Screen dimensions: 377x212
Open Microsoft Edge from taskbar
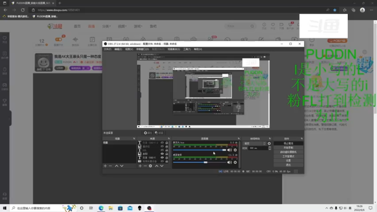101,208
